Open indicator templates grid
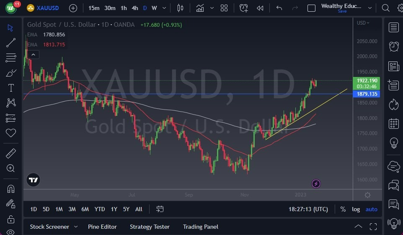The image size is (403, 235). [x=224, y=8]
